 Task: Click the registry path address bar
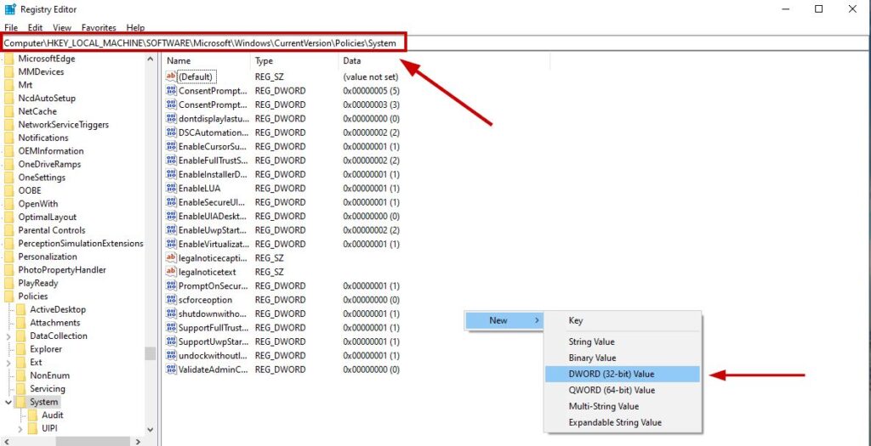(x=435, y=42)
